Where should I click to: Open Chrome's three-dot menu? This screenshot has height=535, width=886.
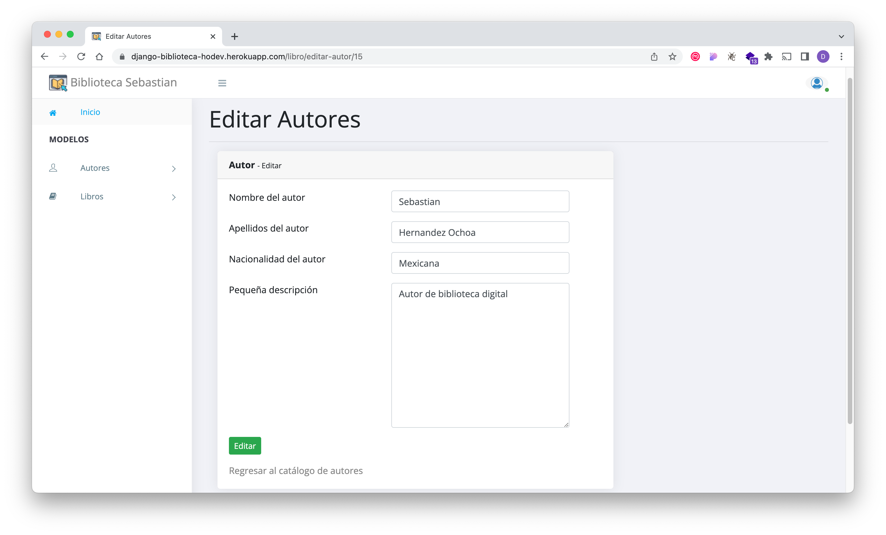pyautogui.click(x=841, y=56)
